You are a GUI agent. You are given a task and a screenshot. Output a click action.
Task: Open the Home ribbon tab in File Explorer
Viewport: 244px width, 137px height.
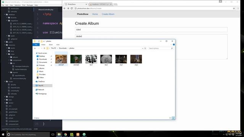click(43, 45)
